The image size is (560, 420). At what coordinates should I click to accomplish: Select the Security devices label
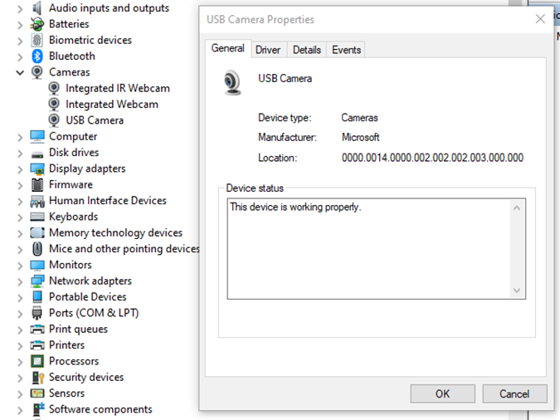click(86, 377)
